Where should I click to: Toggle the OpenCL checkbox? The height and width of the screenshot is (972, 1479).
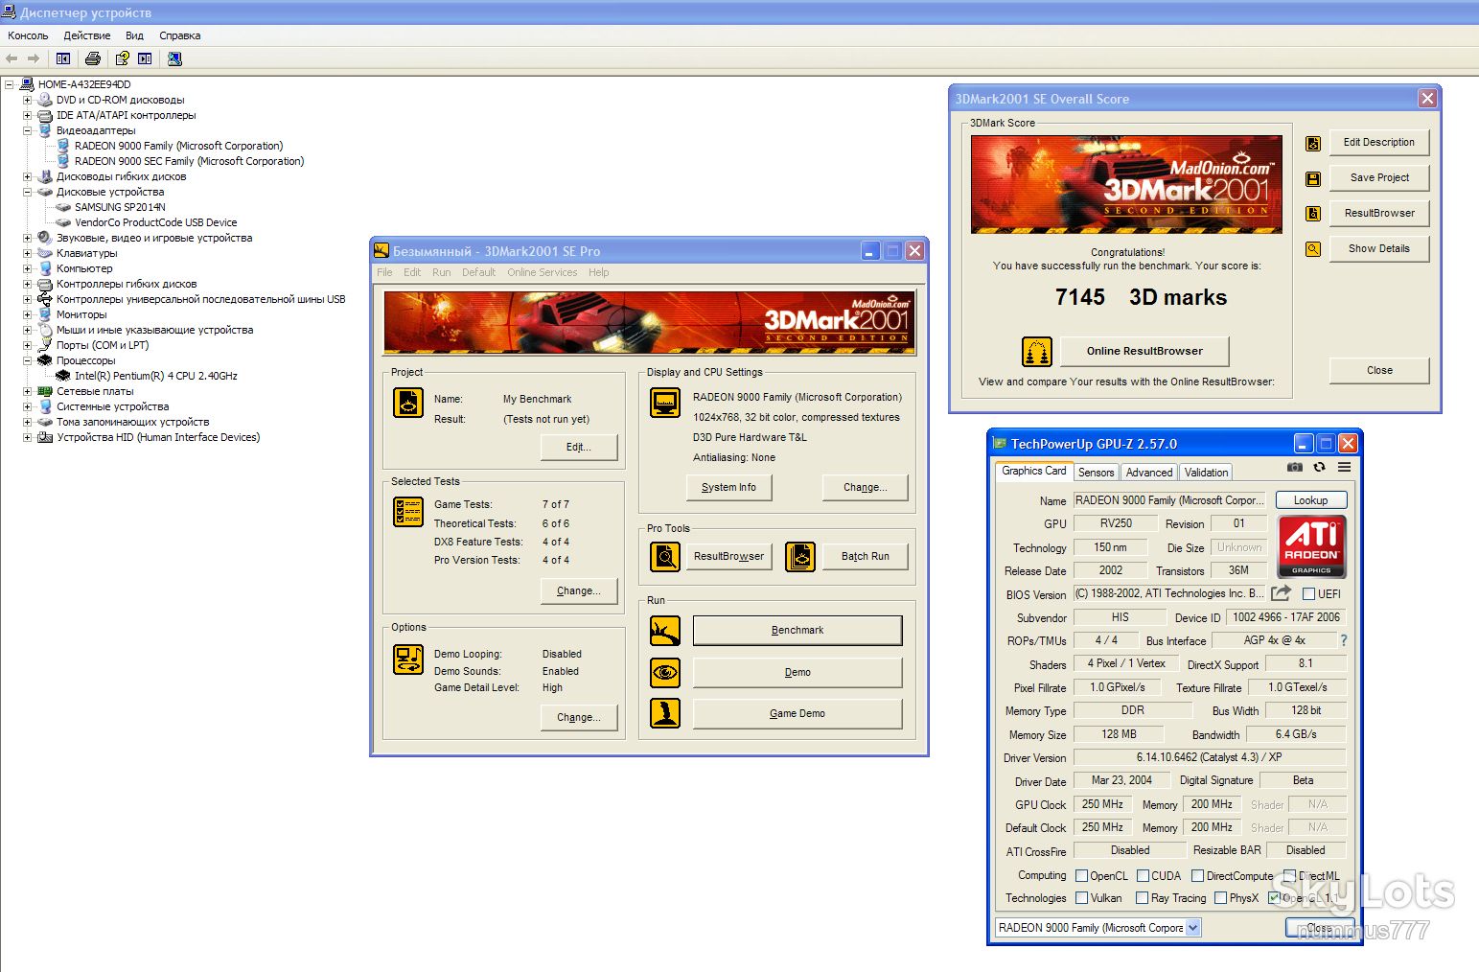coord(1082,876)
